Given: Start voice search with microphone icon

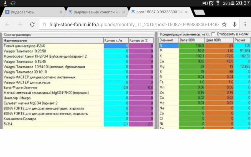Looking at the screenshot, I should click(x=234, y=24).
